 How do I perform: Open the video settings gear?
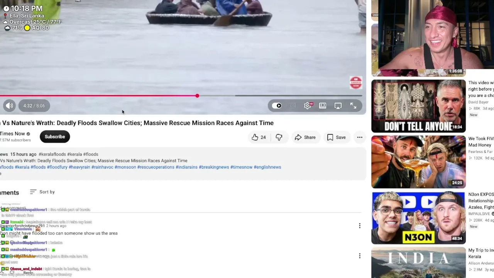(x=308, y=105)
